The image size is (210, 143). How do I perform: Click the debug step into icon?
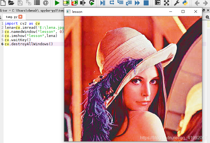click(x=120, y=2)
